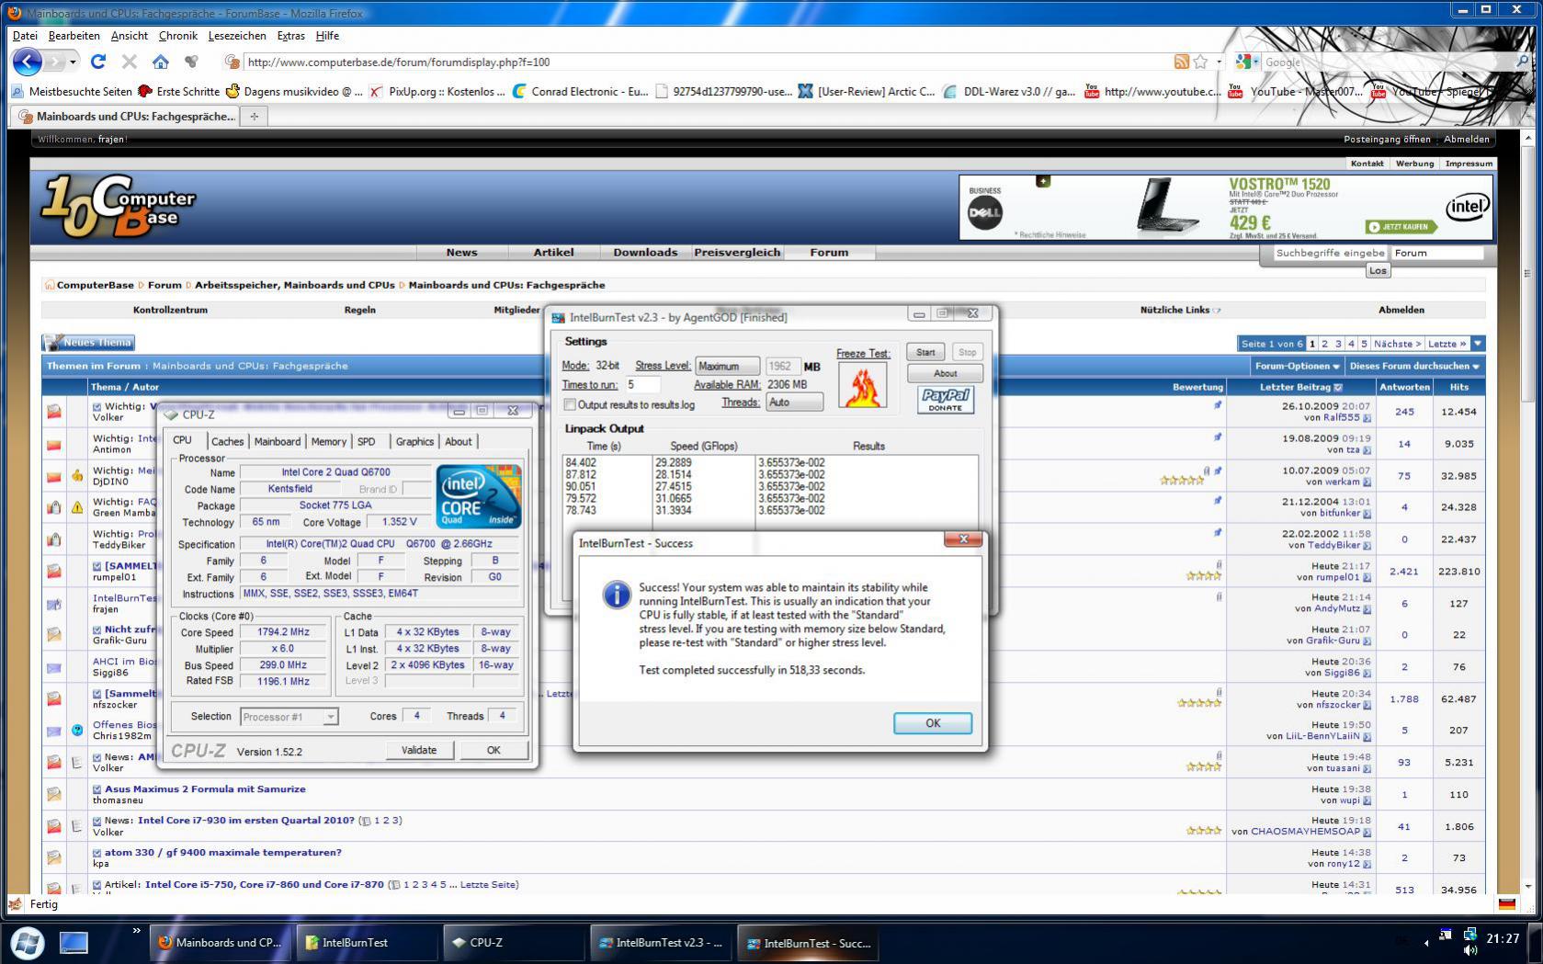Click the Freeze Test flame icon

862,385
